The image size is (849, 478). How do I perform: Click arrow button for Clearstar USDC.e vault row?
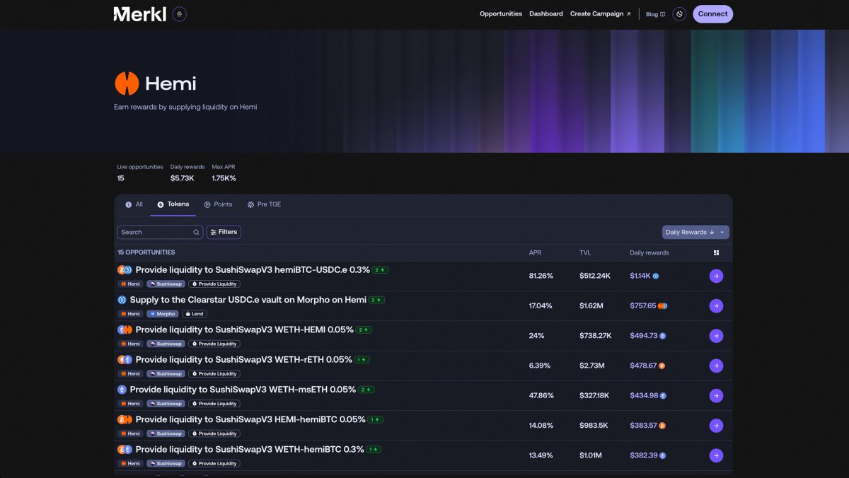716,306
